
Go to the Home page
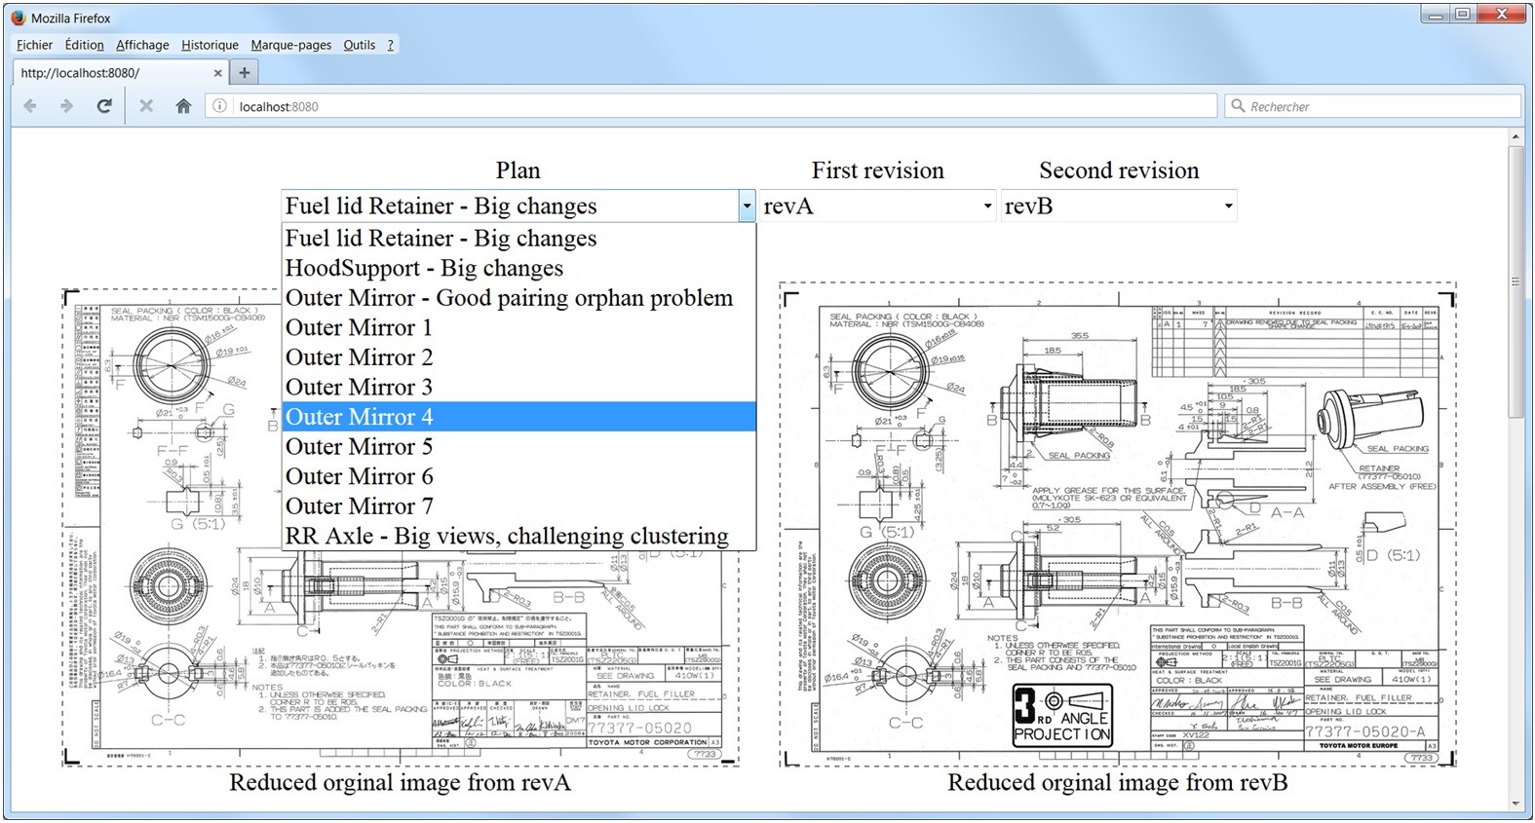(x=183, y=106)
